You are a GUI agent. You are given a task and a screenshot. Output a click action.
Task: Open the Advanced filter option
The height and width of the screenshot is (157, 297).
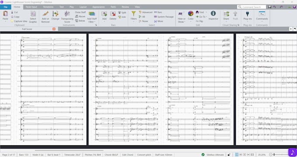145,12
